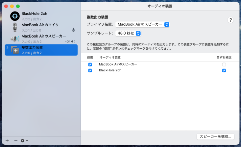Click the MacBook Air speaker device icon
Image resolution: width=241 pixels, height=147 pixels.
click(x=15, y=38)
